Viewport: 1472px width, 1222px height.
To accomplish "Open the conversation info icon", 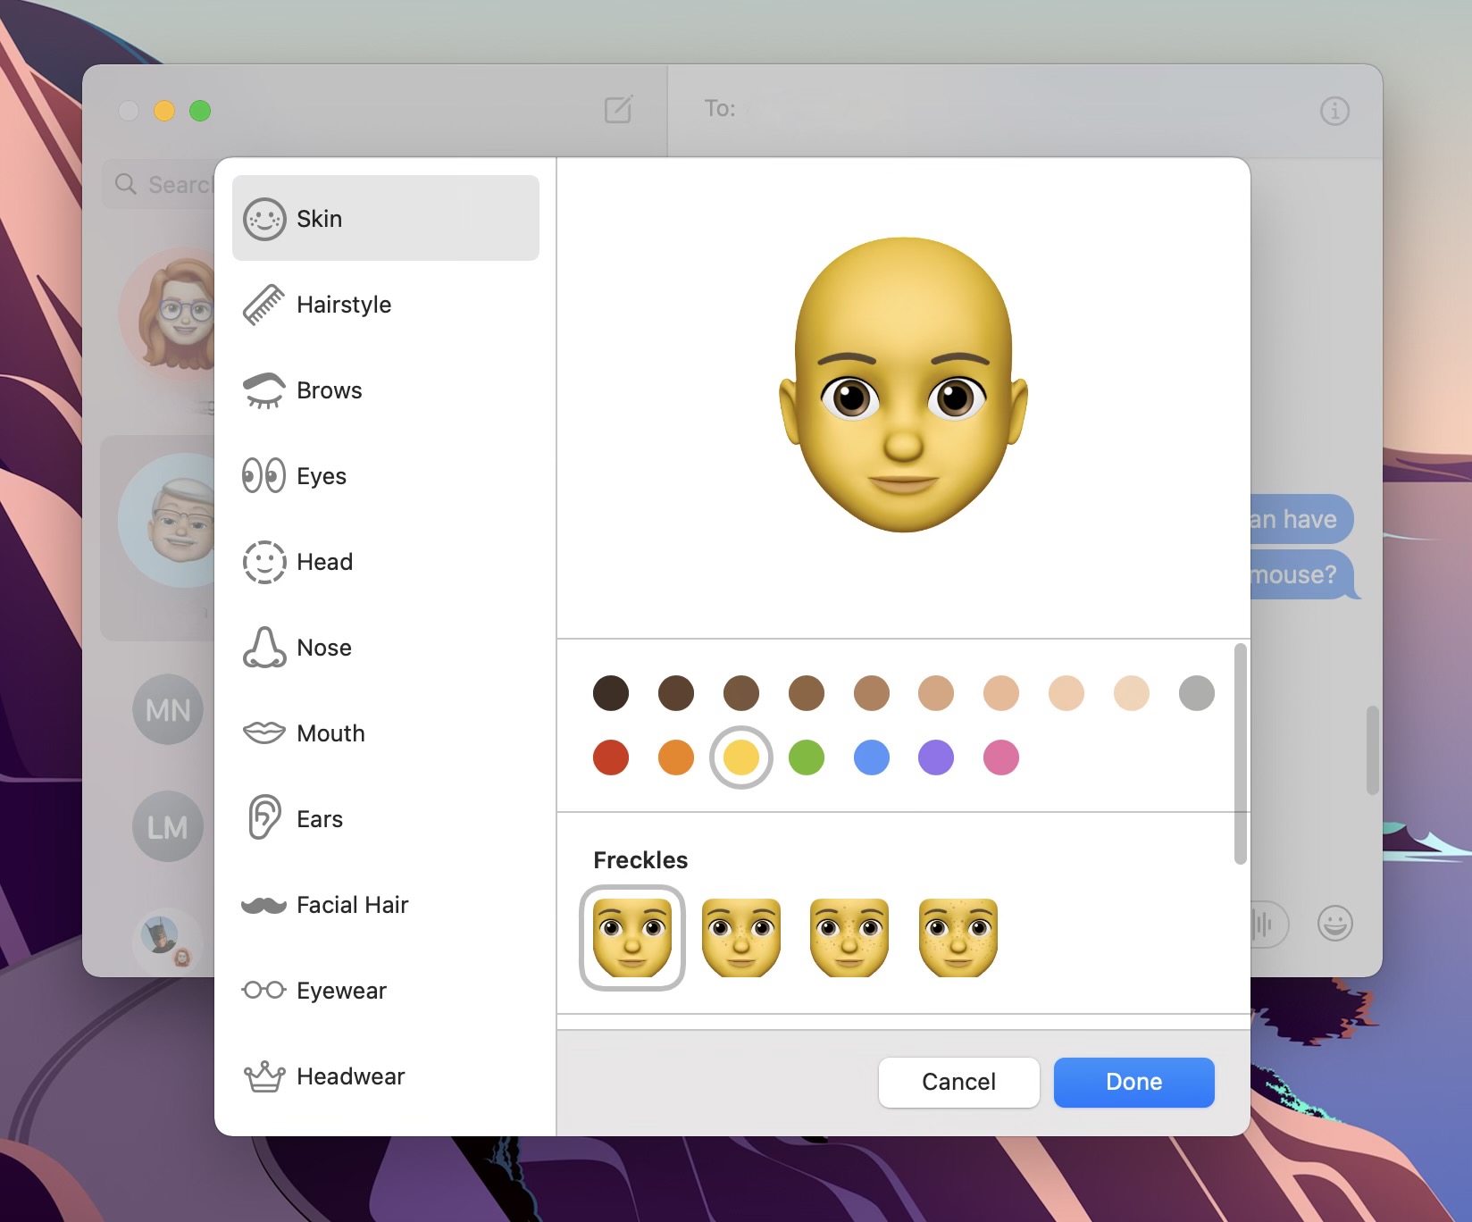I will [x=1335, y=111].
